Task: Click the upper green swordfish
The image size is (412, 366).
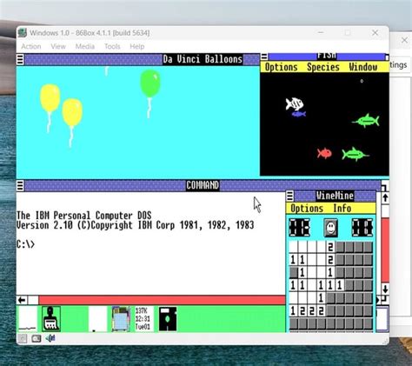Action: (366, 121)
